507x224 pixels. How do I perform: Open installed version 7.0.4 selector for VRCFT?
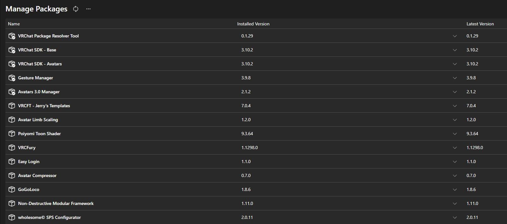349,106
